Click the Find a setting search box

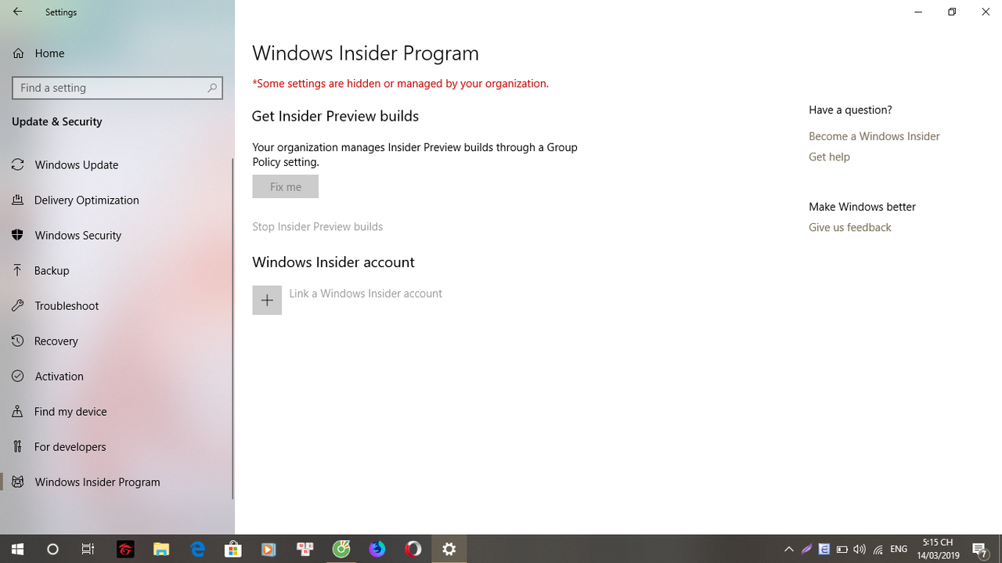[x=117, y=88]
